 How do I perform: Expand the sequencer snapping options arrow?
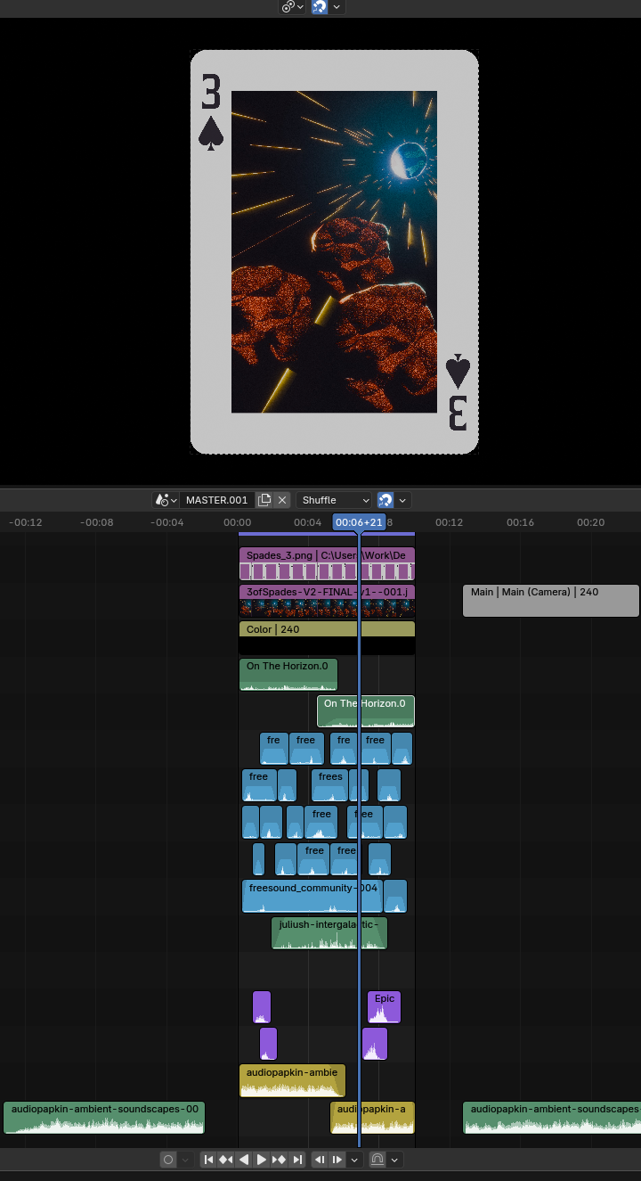click(x=403, y=500)
